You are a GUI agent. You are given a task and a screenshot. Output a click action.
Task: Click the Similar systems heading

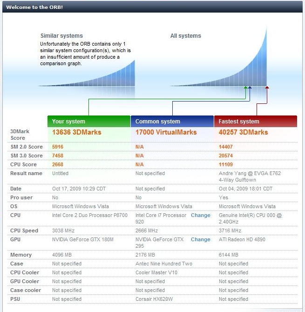[61, 36]
